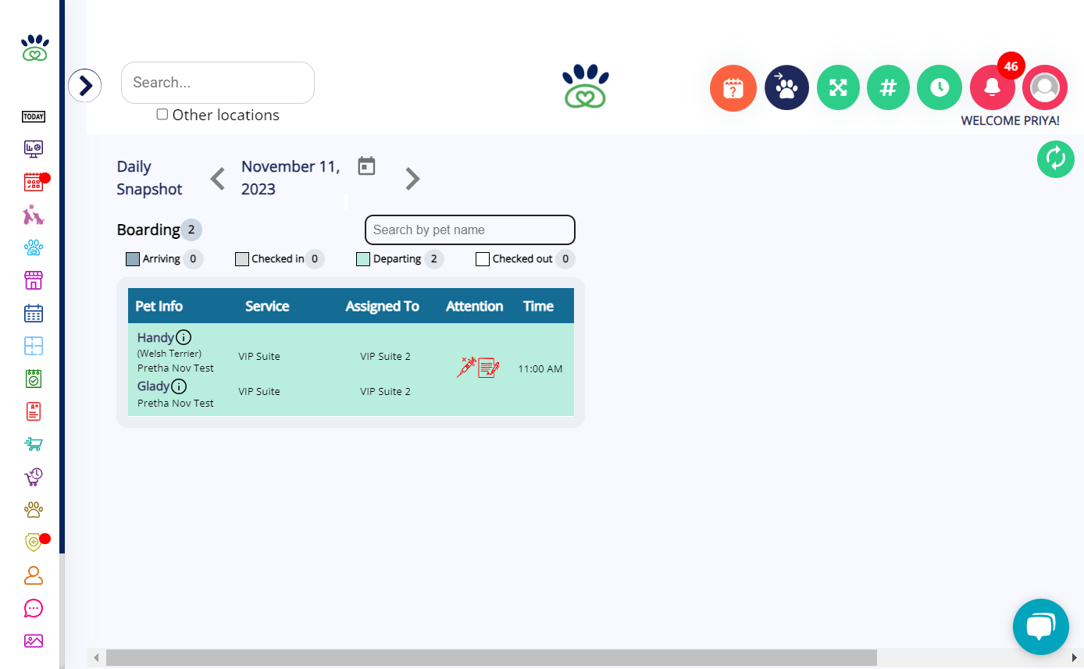Viewport: 1084px width, 669px height.
Task: Go to the previous day
Action: (x=218, y=179)
